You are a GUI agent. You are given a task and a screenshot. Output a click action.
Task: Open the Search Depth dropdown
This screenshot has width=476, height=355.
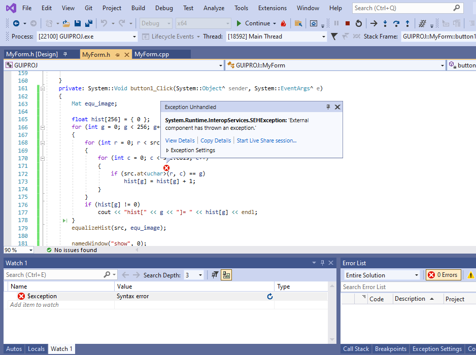pyautogui.click(x=200, y=275)
